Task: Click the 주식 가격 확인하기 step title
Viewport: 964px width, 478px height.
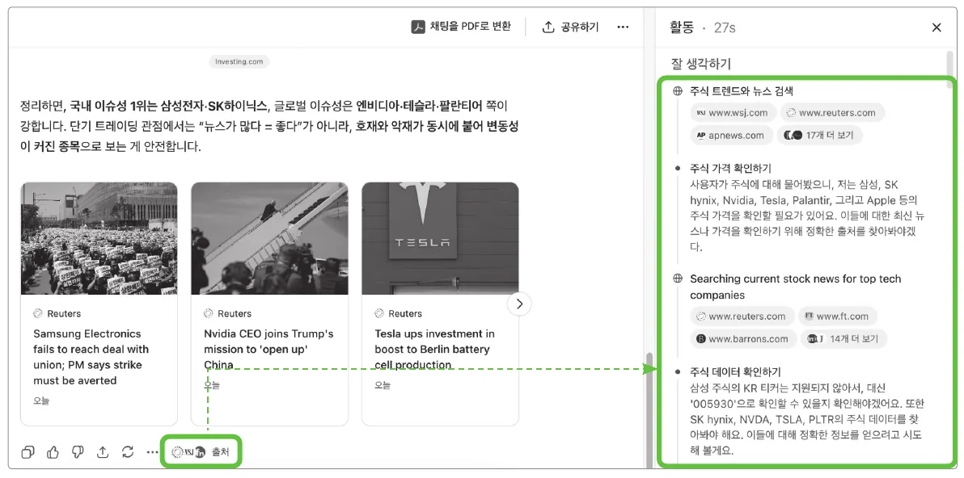Action: click(x=731, y=168)
